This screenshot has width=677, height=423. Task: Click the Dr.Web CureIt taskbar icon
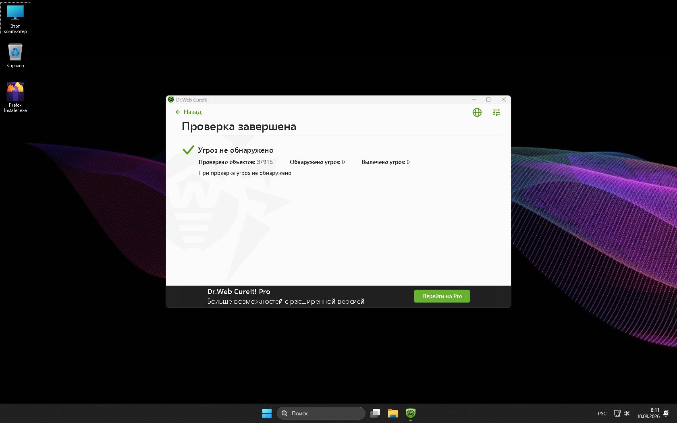coord(410,413)
